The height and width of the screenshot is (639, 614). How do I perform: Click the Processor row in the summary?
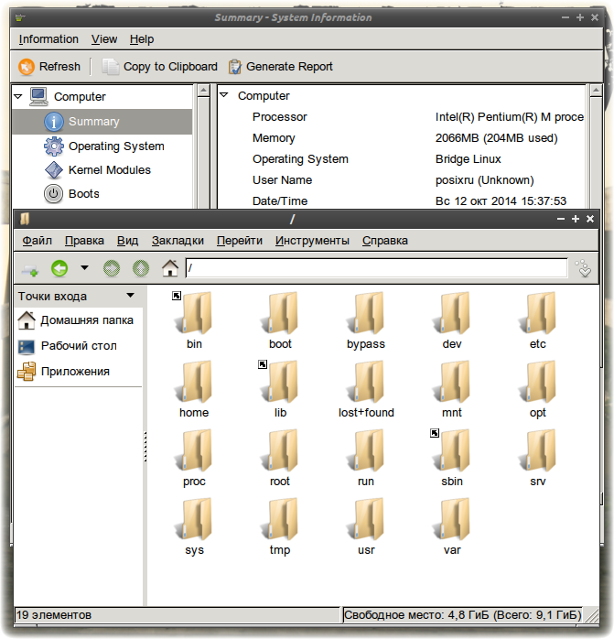pos(402,117)
